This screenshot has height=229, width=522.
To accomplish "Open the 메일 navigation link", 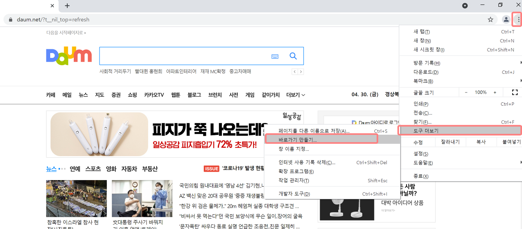I will [67, 95].
